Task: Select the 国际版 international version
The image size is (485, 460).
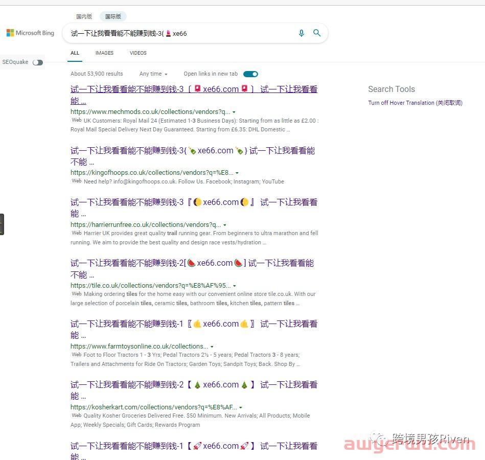Action: 113,16
